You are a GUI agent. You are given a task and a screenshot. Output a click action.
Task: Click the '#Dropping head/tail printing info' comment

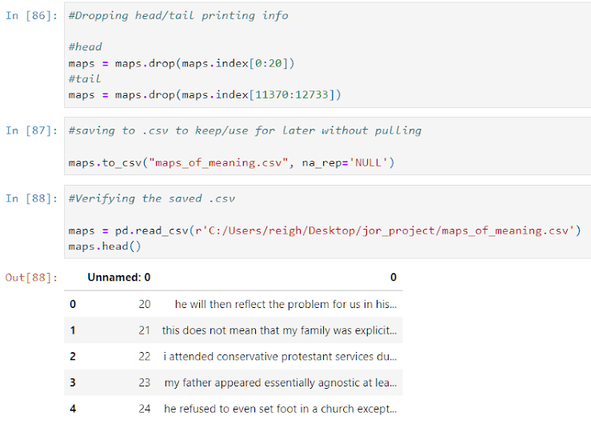[x=178, y=16]
